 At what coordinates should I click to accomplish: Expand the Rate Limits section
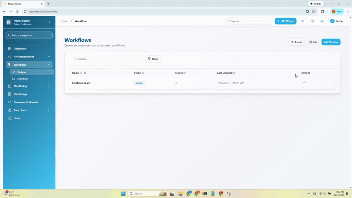[29, 110]
